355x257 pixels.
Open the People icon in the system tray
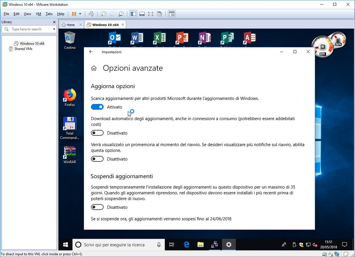pyautogui.click(x=284, y=244)
